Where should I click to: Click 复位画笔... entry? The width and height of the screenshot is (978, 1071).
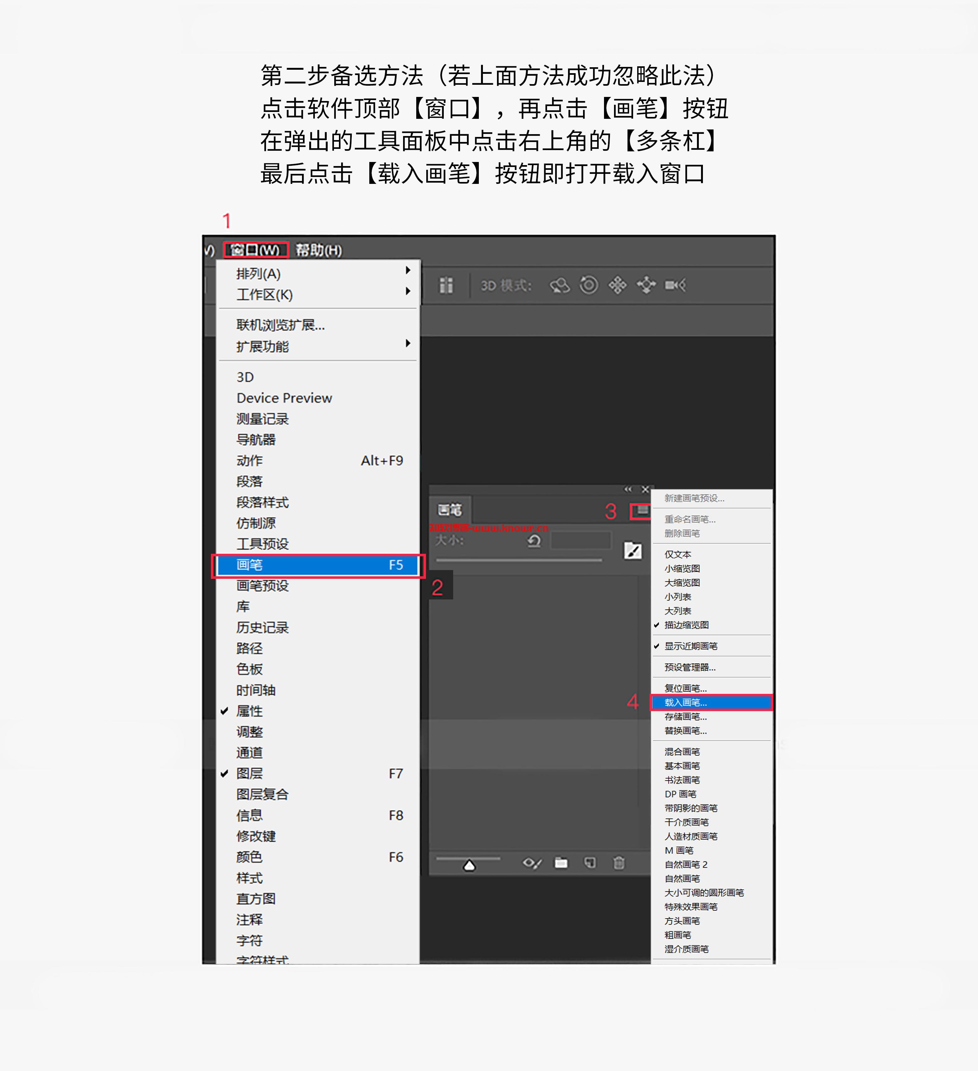point(712,688)
